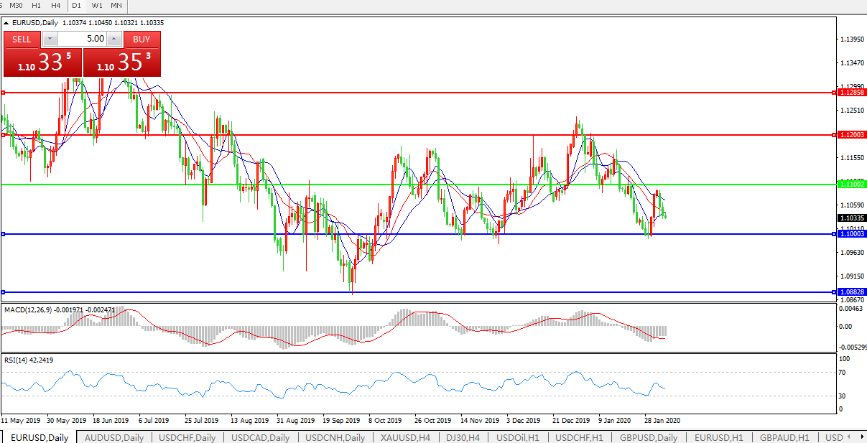Image resolution: width=867 pixels, height=443 pixels.
Task: Collapse the one-click trading panel triangle
Action: tap(6, 23)
